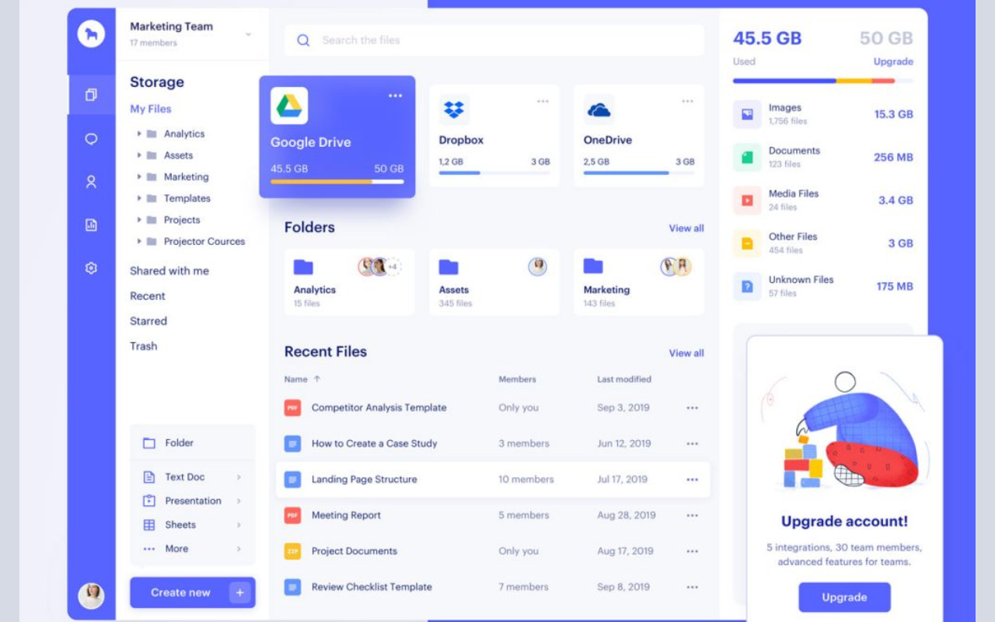Open the settings gear icon in sidebar

point(91,268)
